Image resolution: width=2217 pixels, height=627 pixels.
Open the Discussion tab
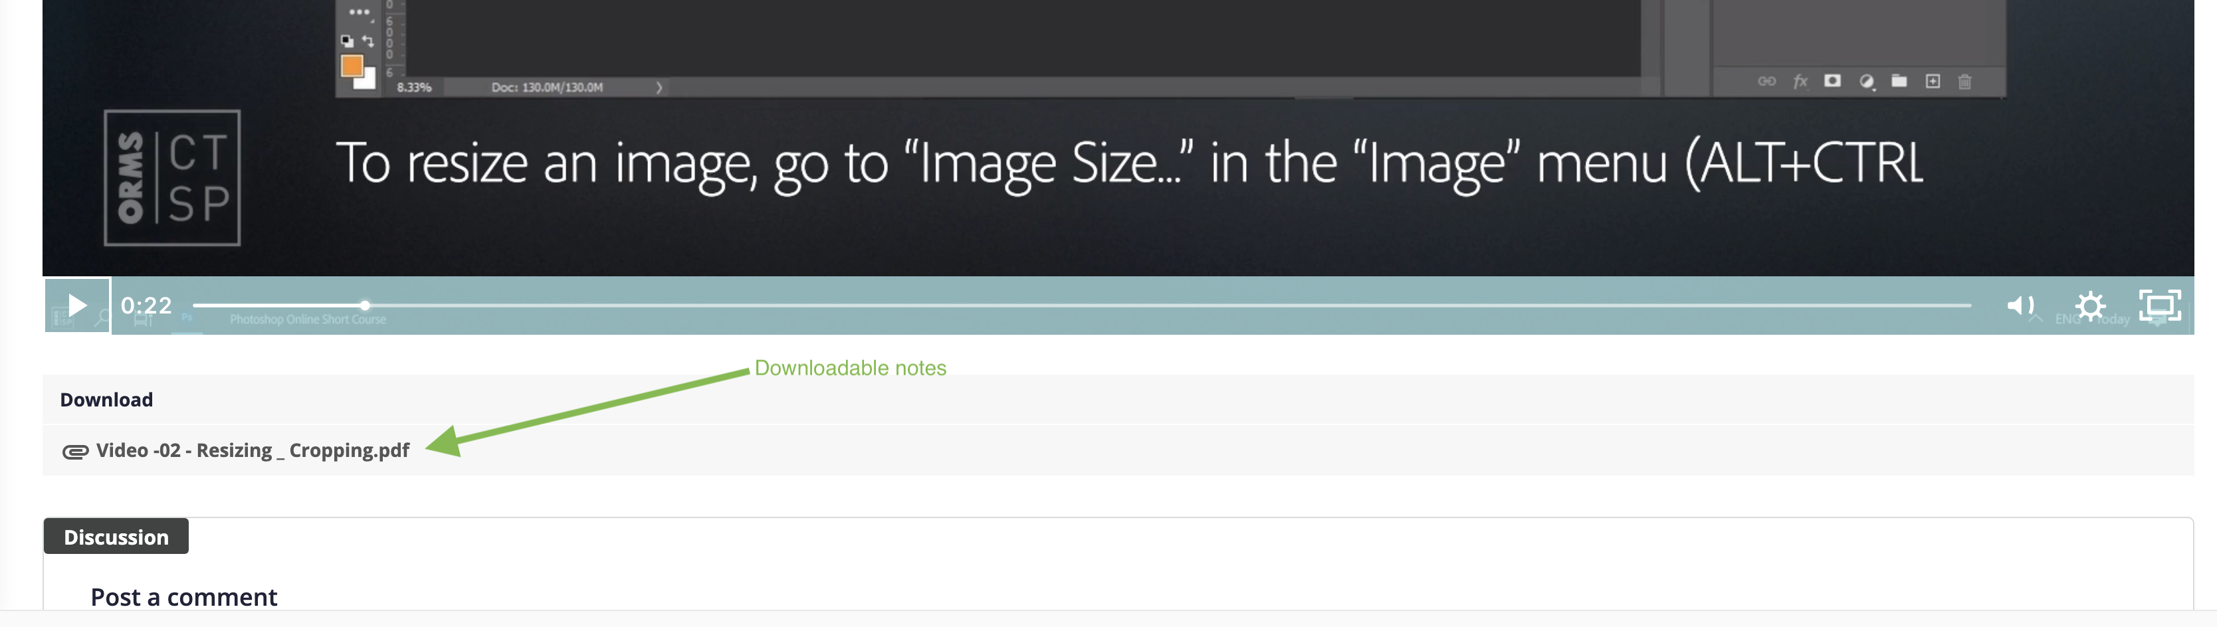point(116,537)
